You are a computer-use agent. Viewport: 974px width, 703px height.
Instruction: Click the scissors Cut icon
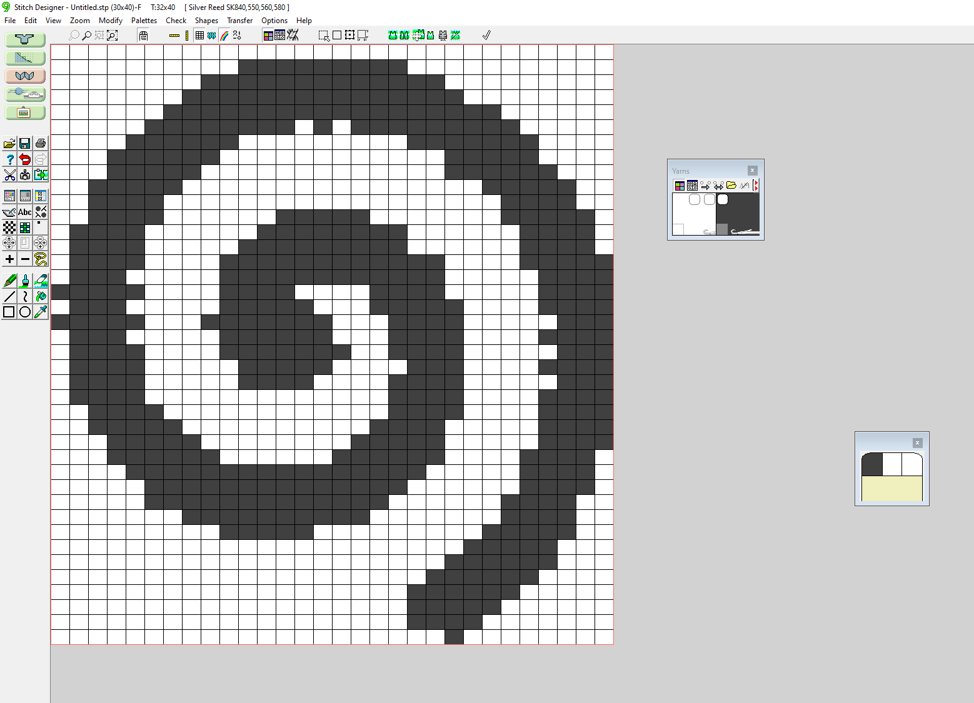point(9,175)
